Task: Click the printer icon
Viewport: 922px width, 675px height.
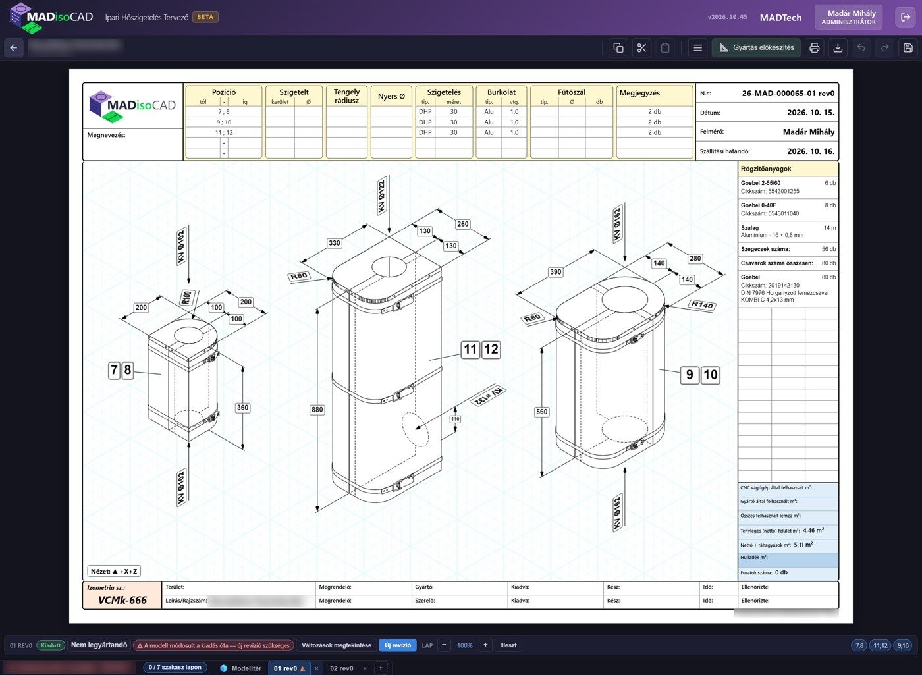Action: coord(815,47)
